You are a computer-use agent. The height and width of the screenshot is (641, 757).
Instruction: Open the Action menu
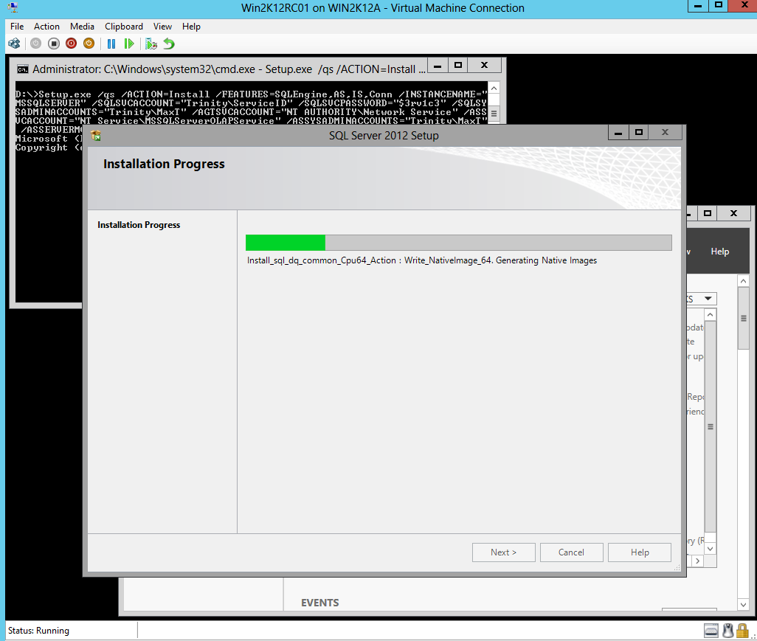46,27
